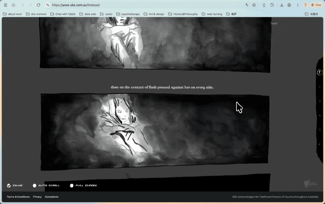Click the microphone icon in toolbar
The width and height of the screenshot is (325, 204).
264,5
